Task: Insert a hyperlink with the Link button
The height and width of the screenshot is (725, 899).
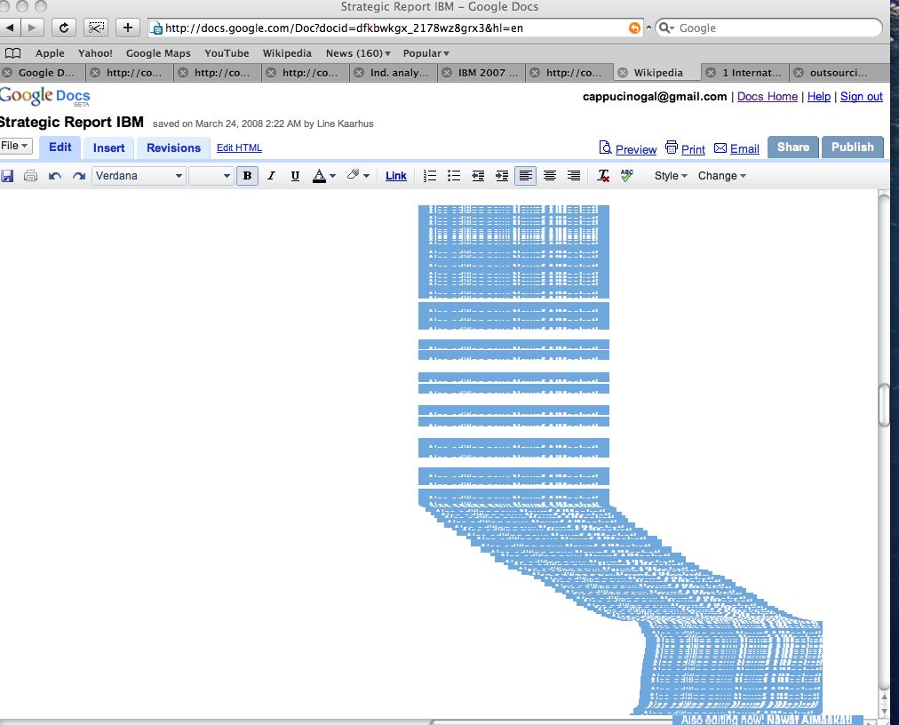Action: (395, 176)
